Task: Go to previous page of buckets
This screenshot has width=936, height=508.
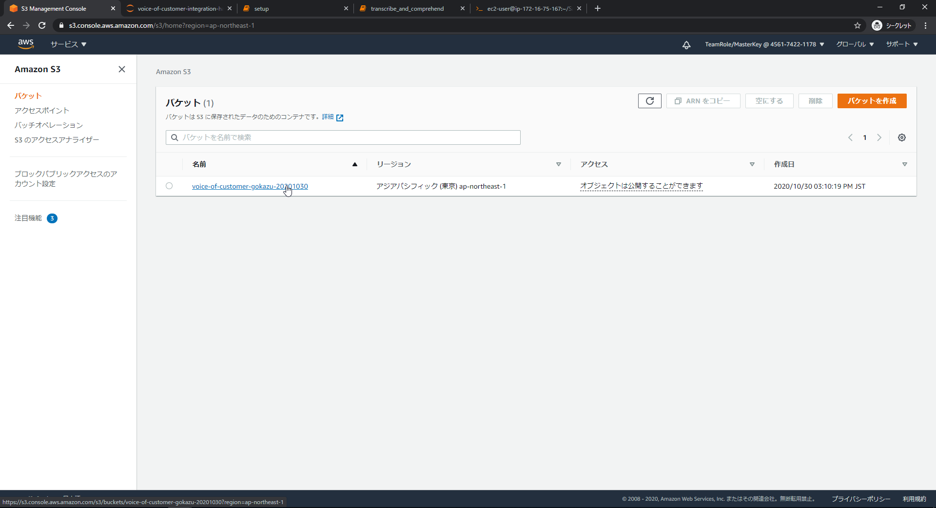Action: (850, 137)
